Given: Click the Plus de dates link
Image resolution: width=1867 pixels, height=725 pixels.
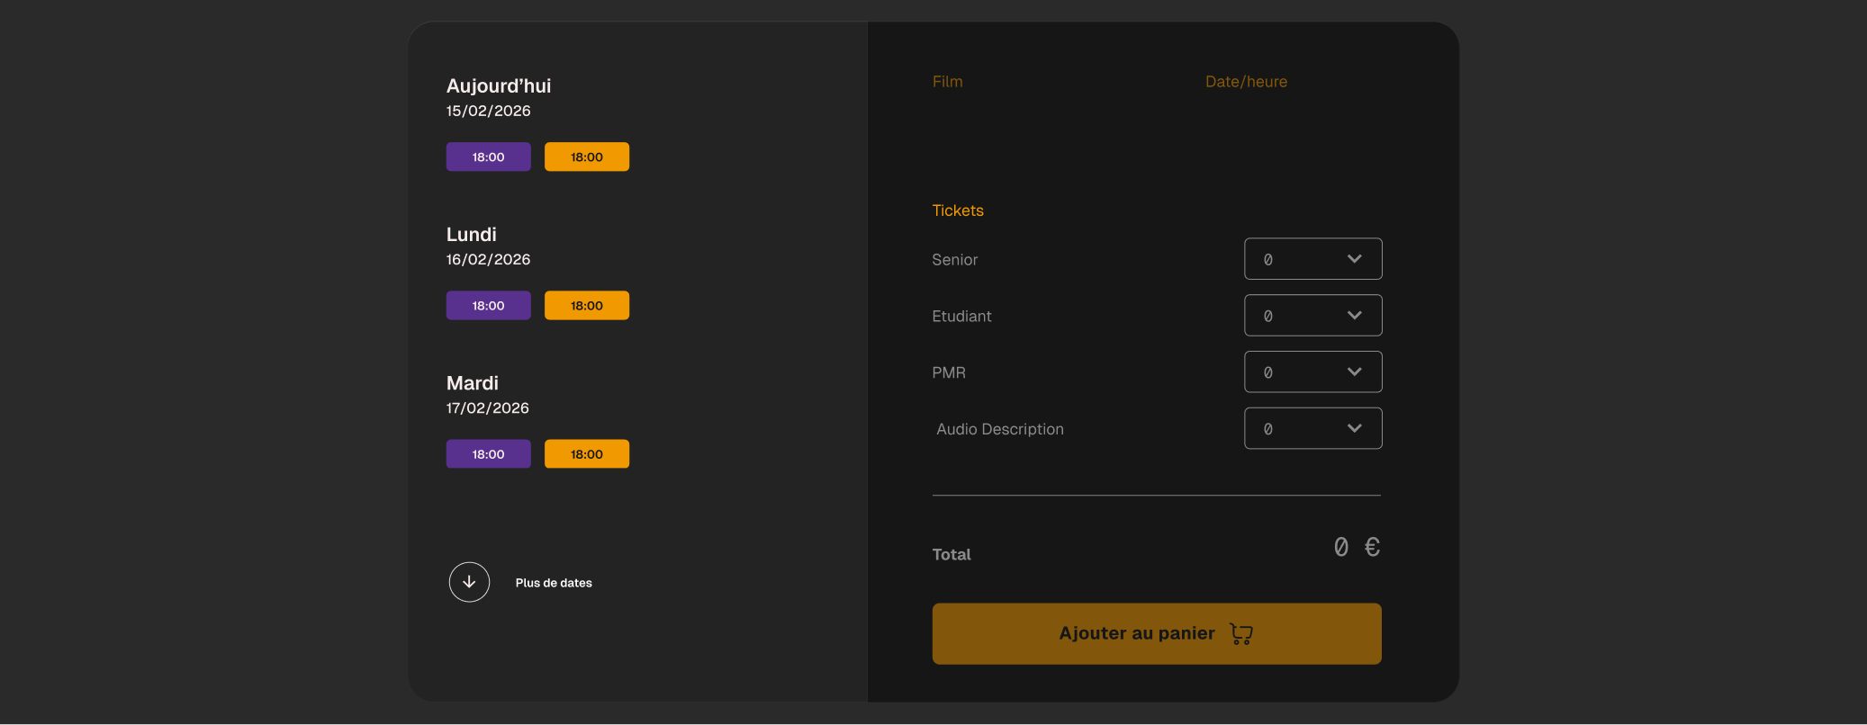Looking at the screenshot, I should coord(554,583).
